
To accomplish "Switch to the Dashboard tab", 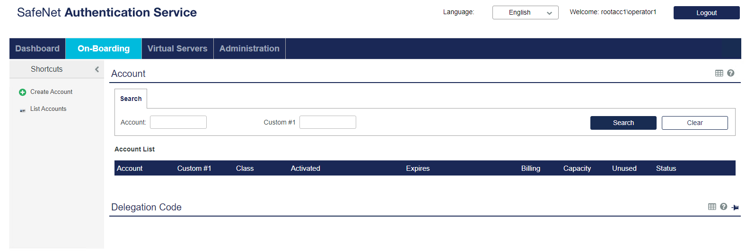I will coord(37,49).
